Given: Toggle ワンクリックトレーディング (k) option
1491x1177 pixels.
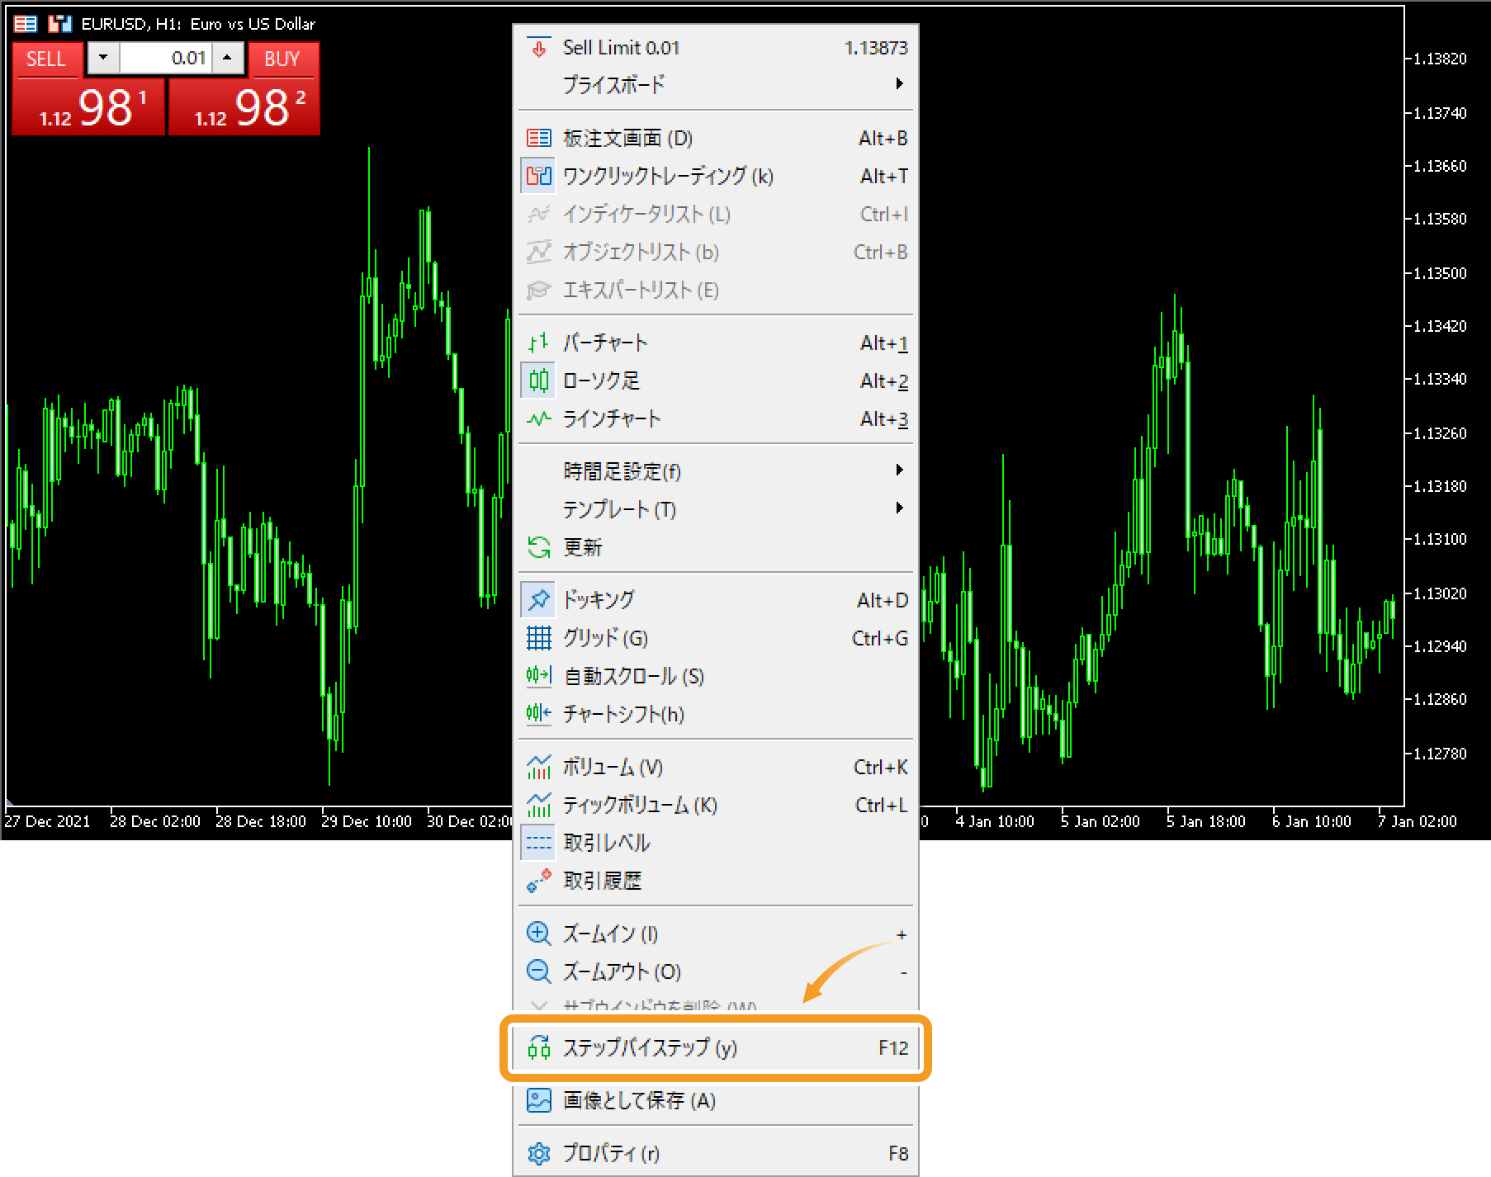Looking at the screenshot, I should click(x=716, y=176).
